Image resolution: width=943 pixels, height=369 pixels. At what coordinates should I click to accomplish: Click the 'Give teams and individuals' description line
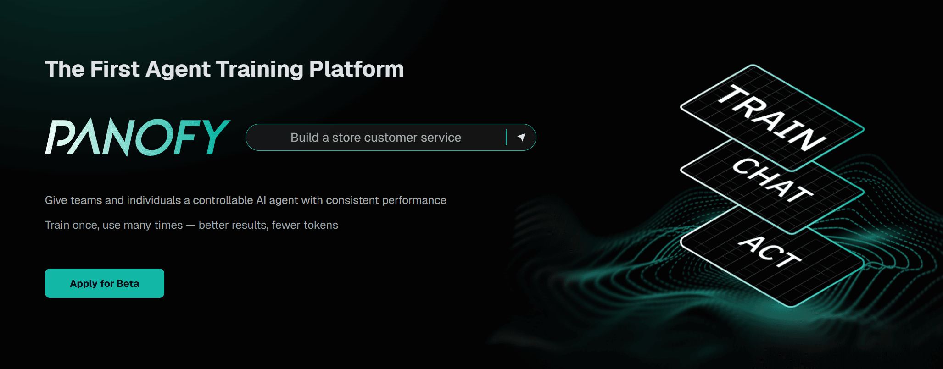(245, 200)
